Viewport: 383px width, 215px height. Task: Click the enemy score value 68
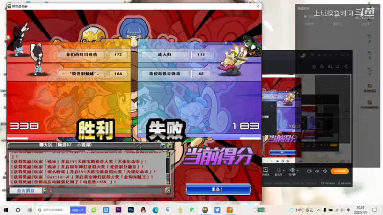(201, 74)
